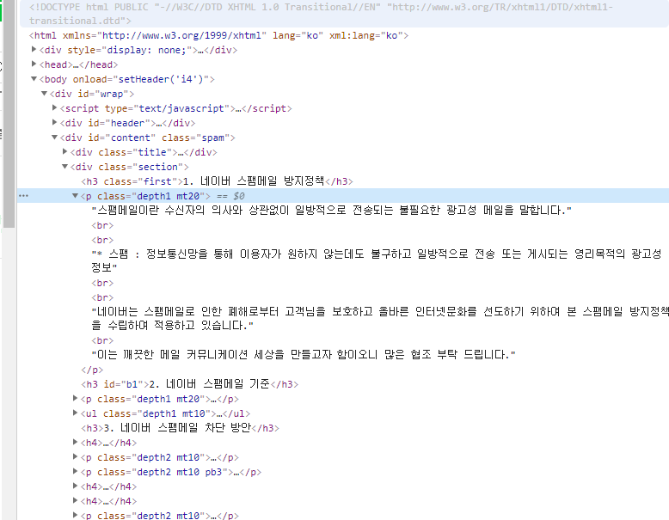Screen dimensions: 669x520
Task: Select the h3 id b1 heading line
Action: [x=189, y=384]
